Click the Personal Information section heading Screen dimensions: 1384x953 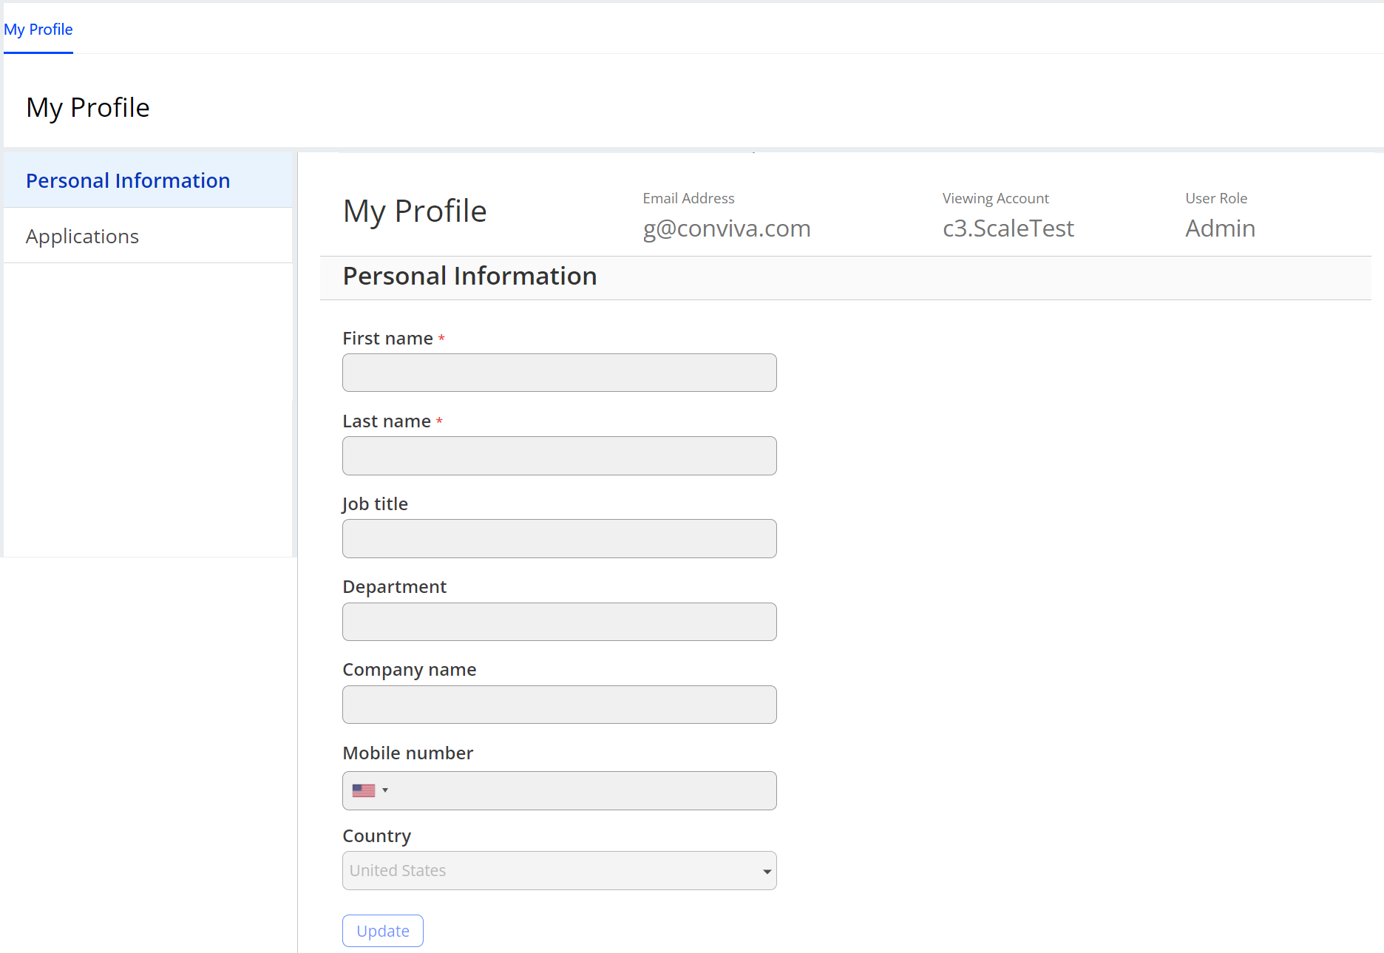(x=469, y=277)
